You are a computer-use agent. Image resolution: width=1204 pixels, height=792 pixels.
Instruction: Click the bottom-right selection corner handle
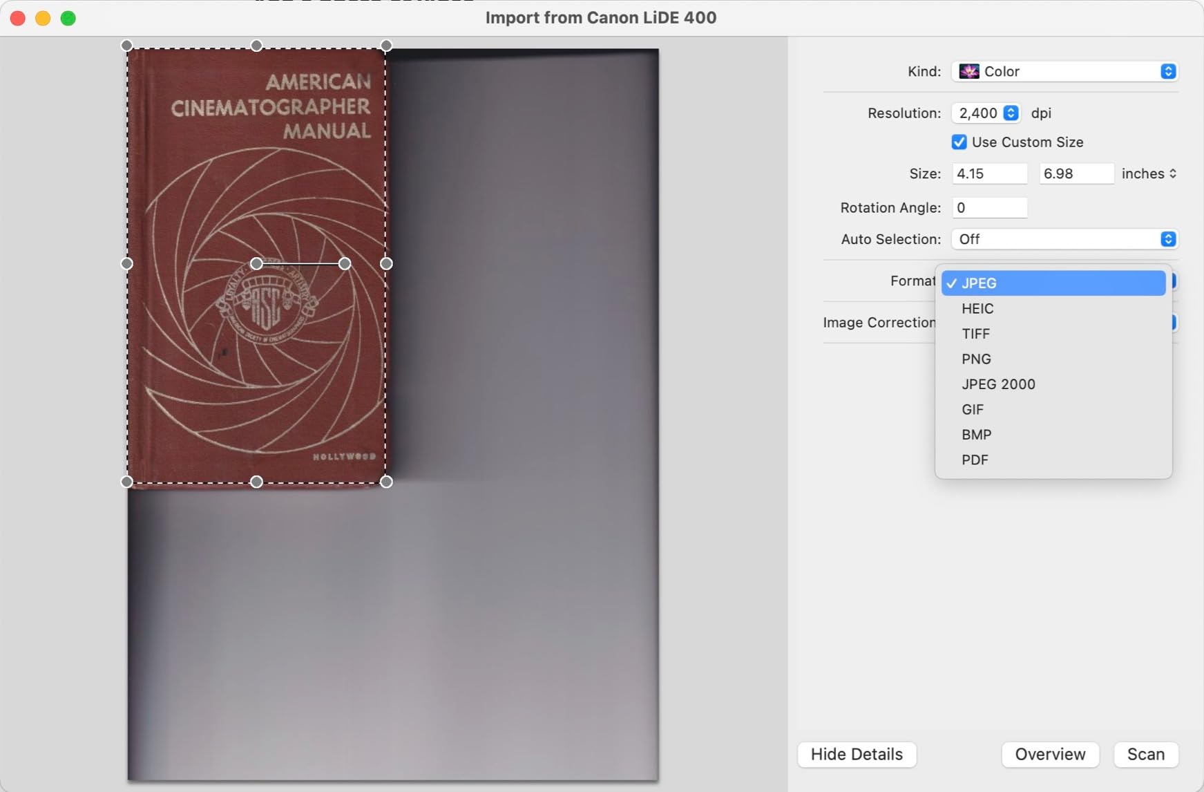click(x=386, y=482)
